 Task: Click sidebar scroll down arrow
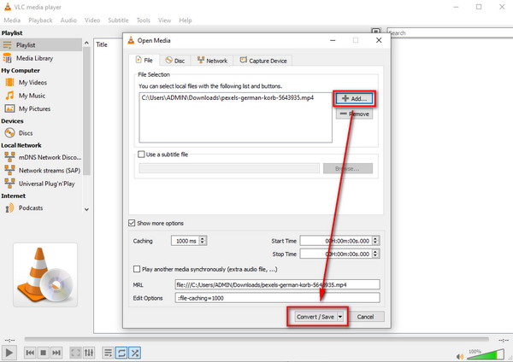click(x=86, y=209)
